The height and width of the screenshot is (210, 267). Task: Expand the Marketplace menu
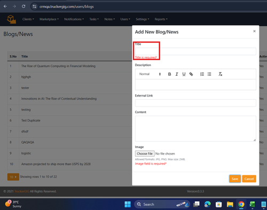pyautogui.click(x=49, y=19)
